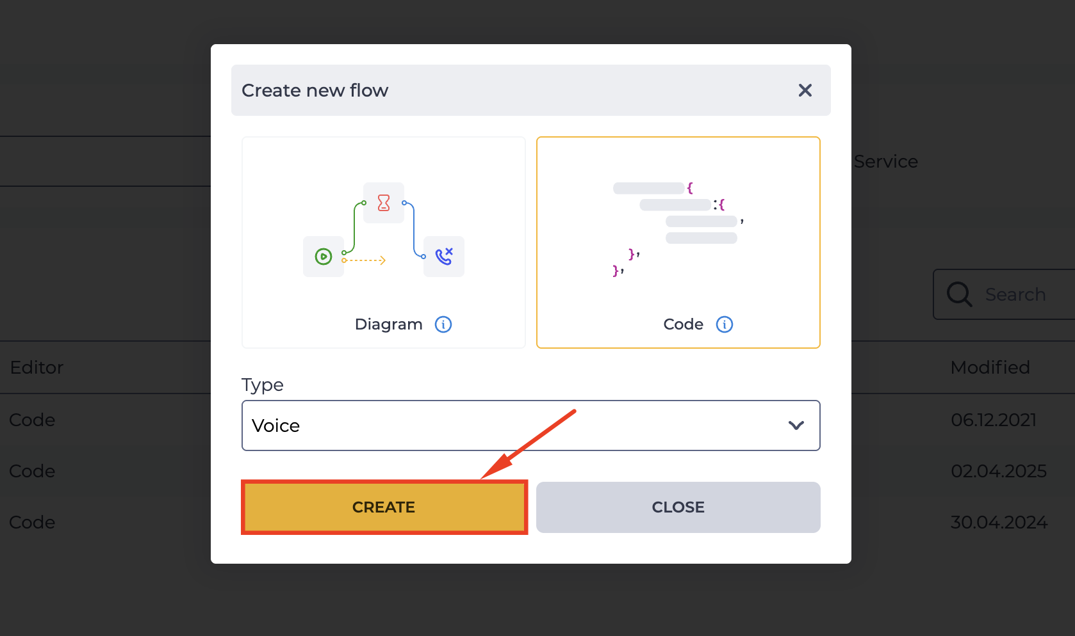Click the CREATE button
This screenshot has width=1075, height=636.
[384, 507]
